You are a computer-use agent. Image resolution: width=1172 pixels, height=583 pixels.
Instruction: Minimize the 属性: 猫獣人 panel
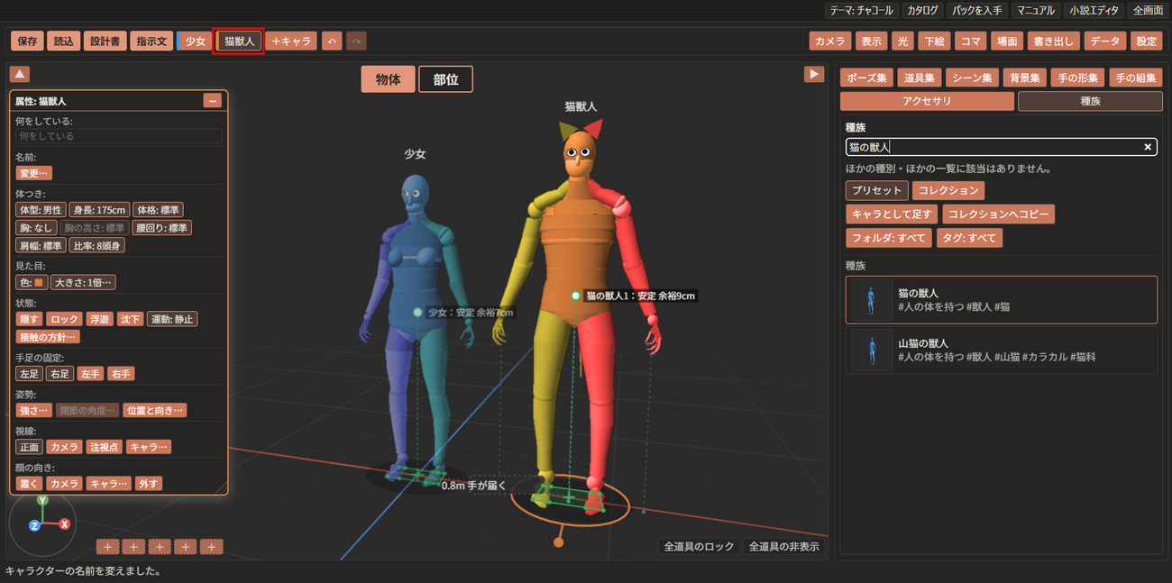[x=213, y=101]
